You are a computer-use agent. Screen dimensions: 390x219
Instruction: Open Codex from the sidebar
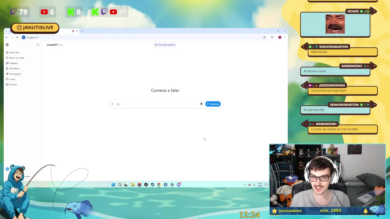tap(10, 79)
